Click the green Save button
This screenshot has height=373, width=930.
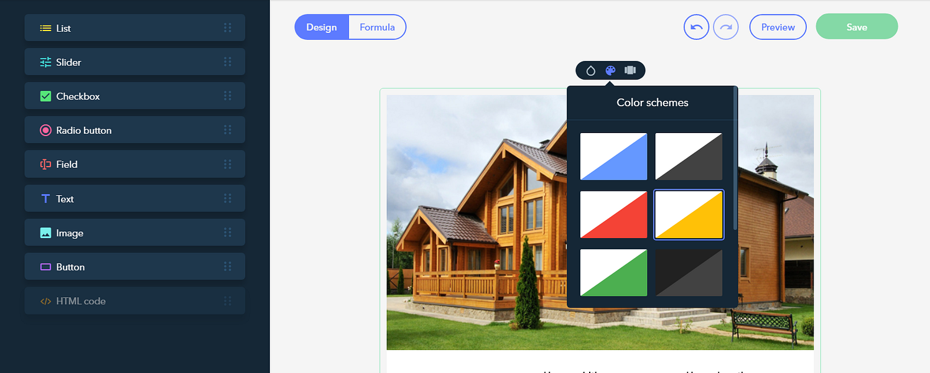point(857,27)
